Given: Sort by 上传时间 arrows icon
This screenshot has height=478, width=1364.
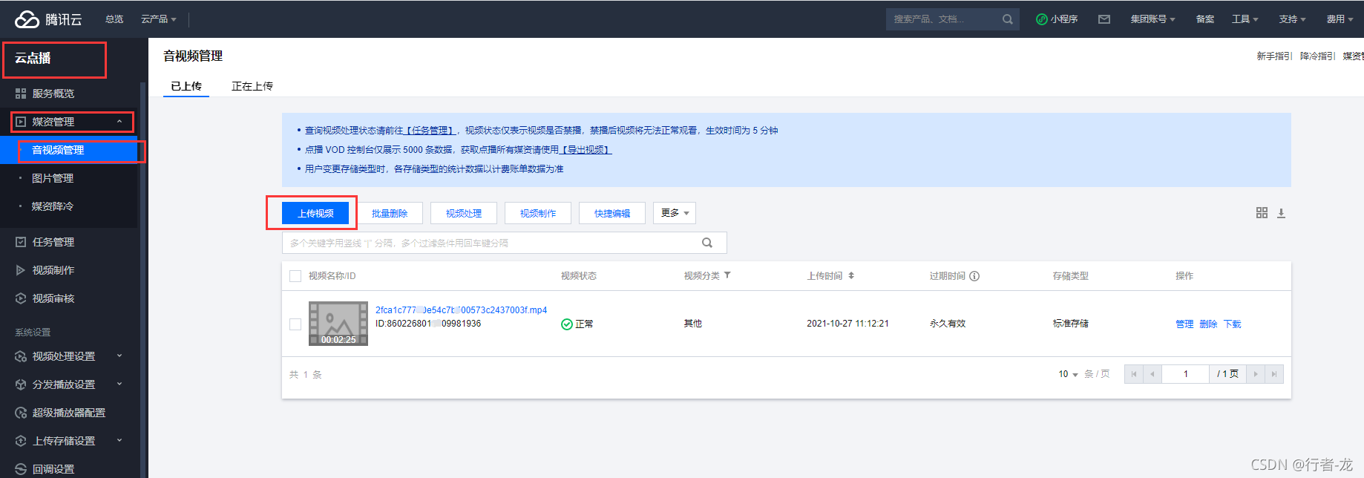Looking at the screenshot, I should point(851,275).
